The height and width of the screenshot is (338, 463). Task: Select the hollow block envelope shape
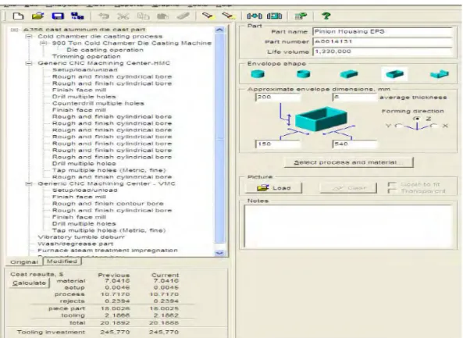click(x=394, y=74)
